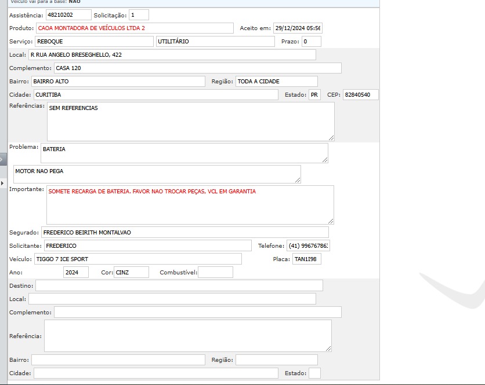The image size is (485, 385).
Task: Expand the left sidebar arrow
Action: tap(2, 183)
